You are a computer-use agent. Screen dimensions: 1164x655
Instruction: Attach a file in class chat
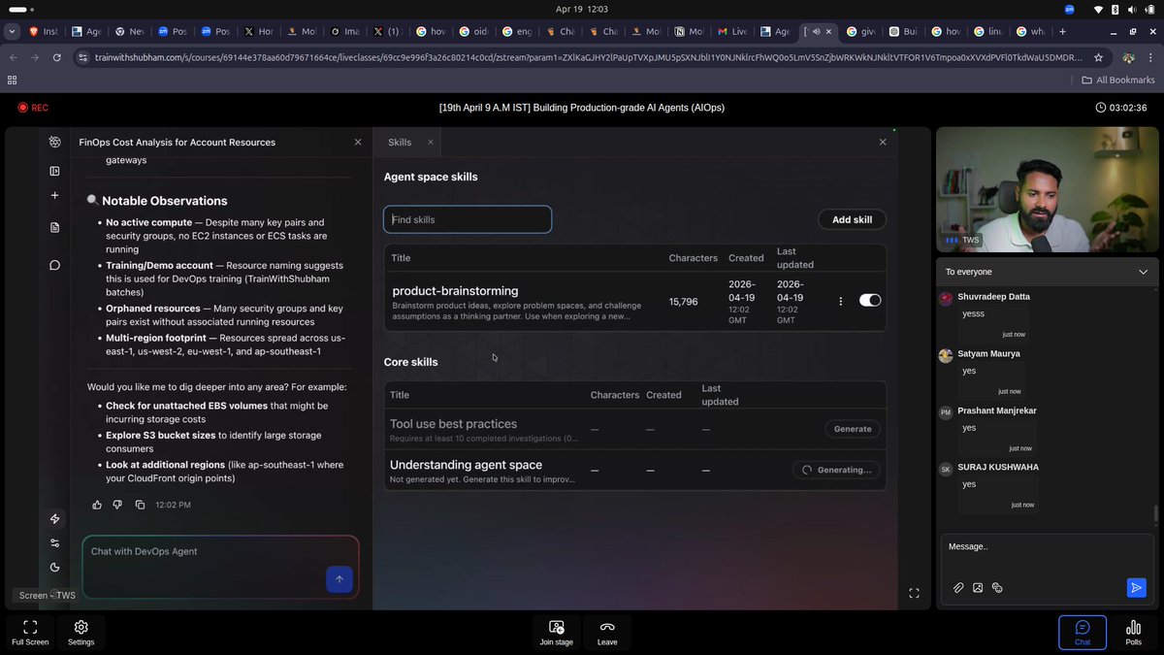point(958,587)
